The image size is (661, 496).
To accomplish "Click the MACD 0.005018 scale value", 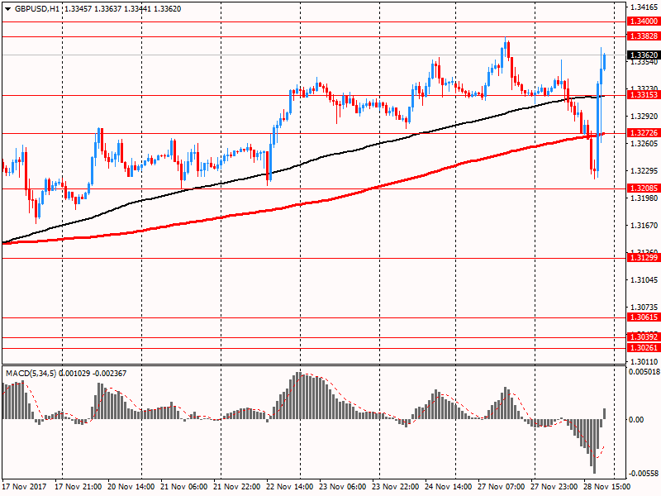I will (x=644, y=371).
